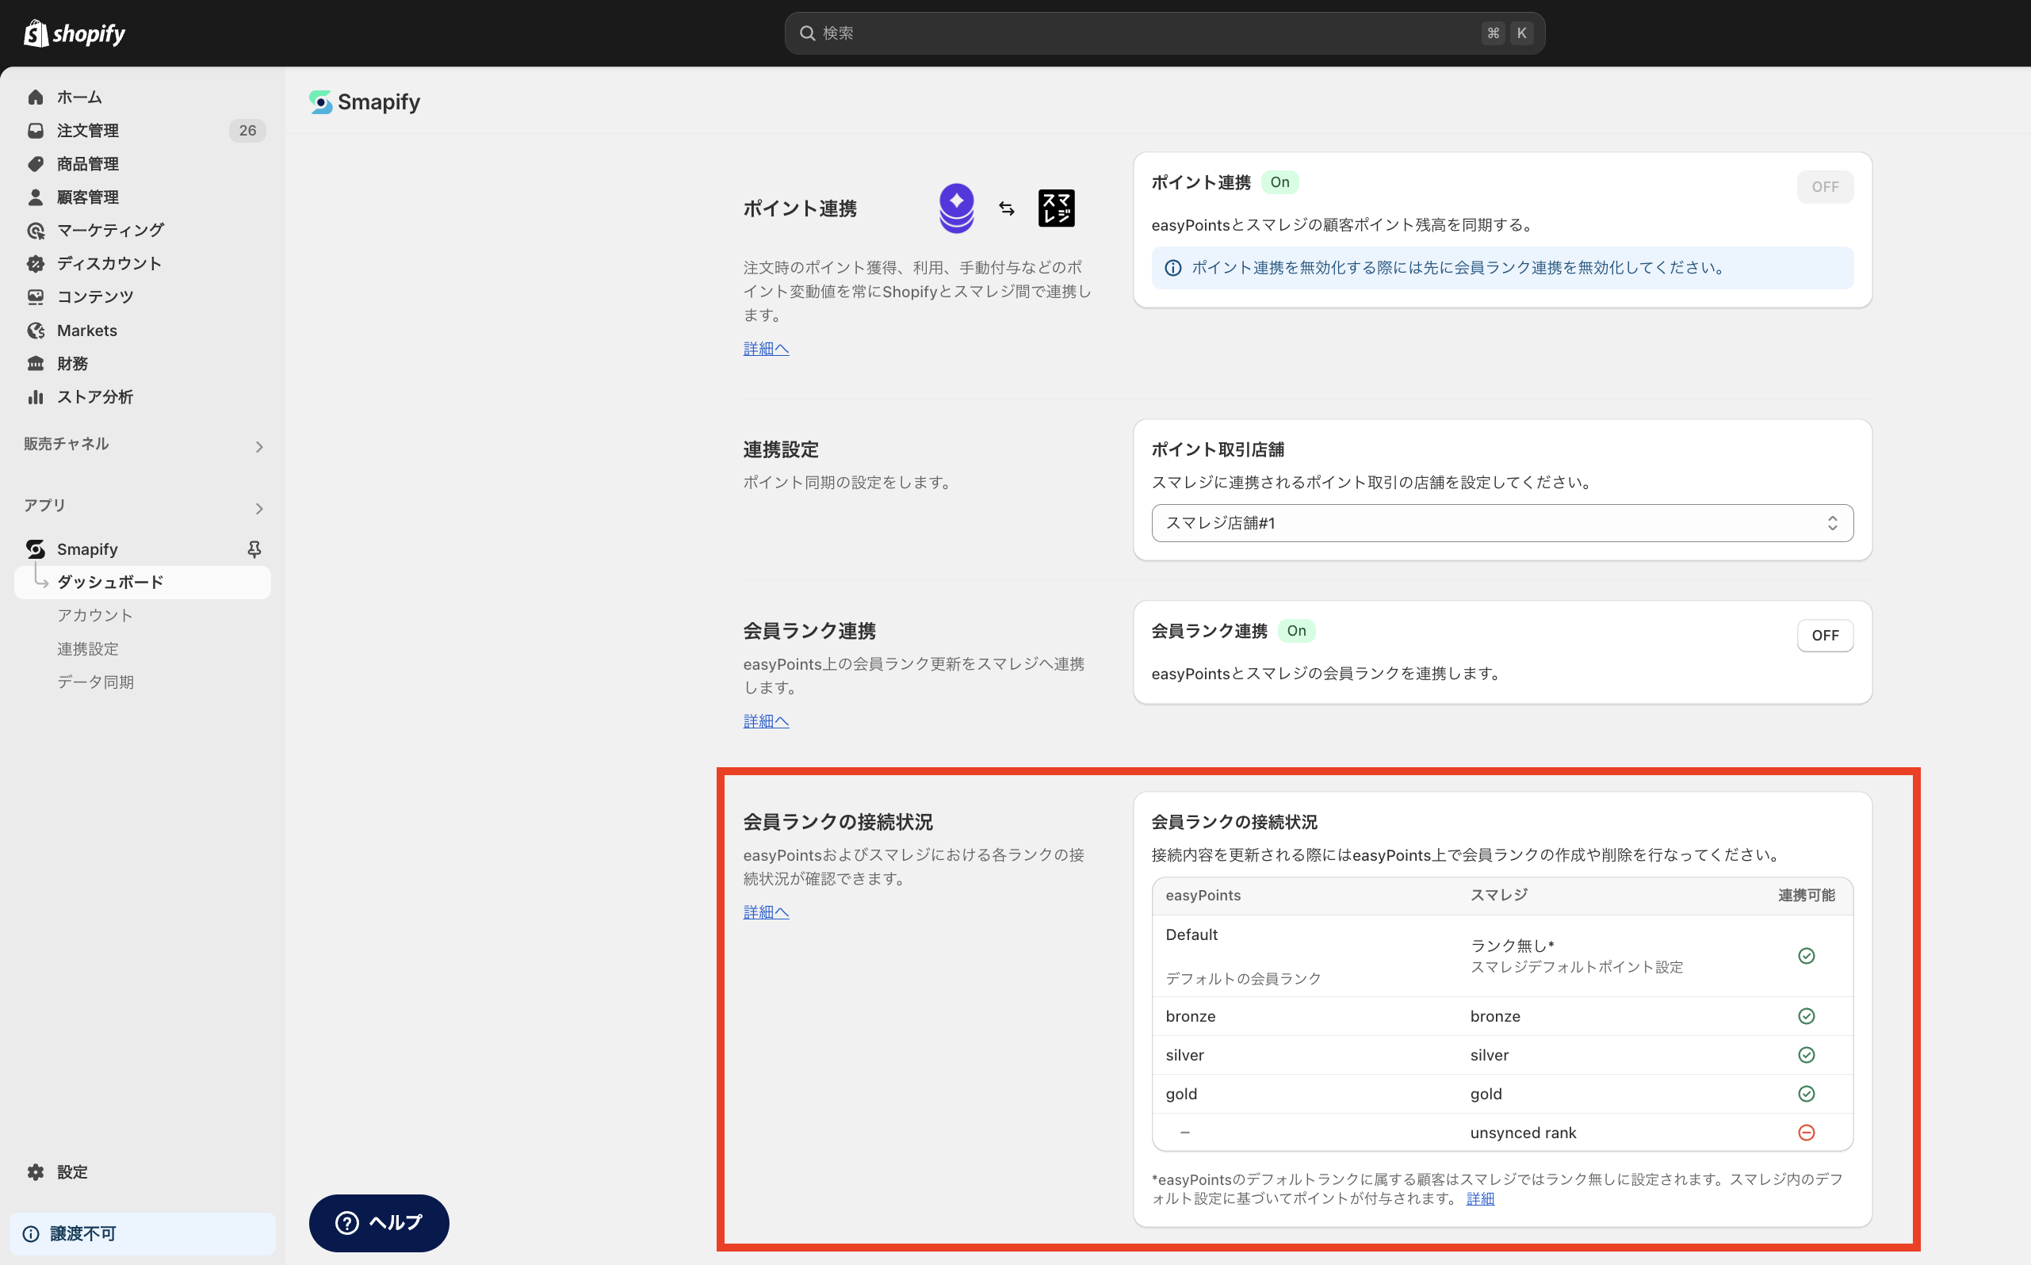Viewport: 2031px width, 1265px height.
Task: Click the Smapify header logo
Action: 365,102
